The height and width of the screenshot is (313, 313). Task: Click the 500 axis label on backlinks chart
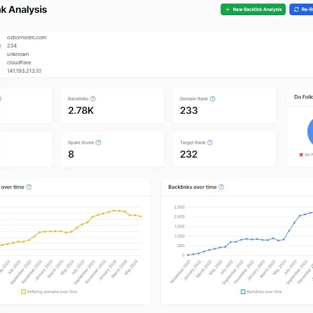coord(181,246)
